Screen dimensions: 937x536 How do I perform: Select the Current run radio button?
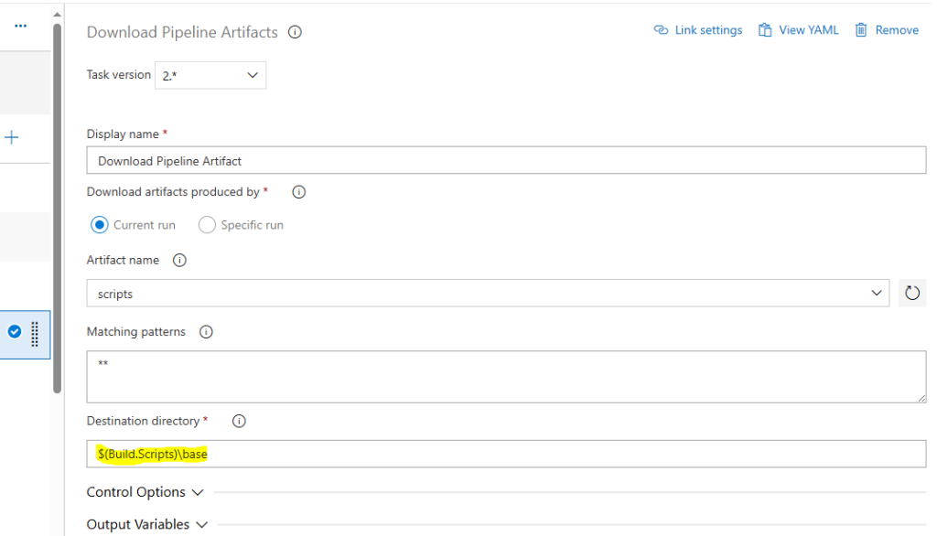tap(99, 225)
